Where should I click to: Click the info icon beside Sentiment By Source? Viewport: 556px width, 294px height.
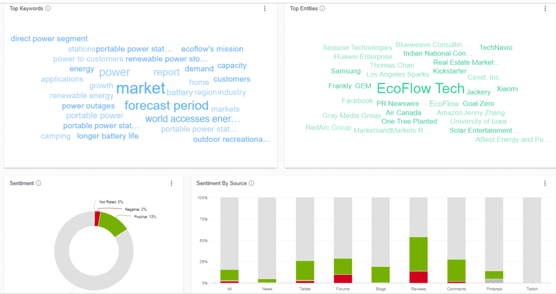click(251, 183)
